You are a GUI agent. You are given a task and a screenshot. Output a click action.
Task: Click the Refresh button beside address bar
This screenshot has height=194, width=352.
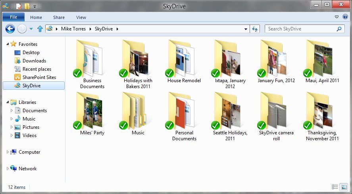(255, 29)
